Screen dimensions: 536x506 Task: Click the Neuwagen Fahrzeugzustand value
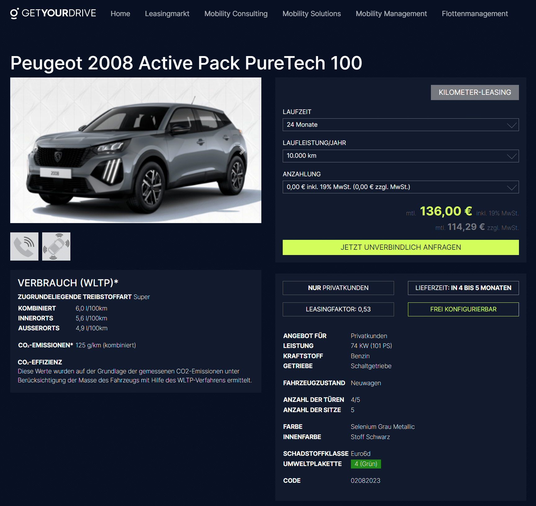point(366,383)
